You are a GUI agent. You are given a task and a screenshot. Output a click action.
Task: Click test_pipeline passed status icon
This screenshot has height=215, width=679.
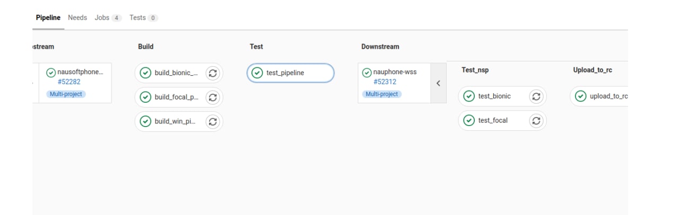point(257,73)
